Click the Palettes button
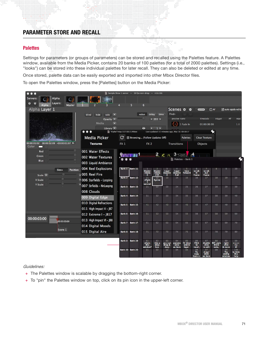Viewport: 261px width, 337px height. pyautogui.click(x=186, y=138)
